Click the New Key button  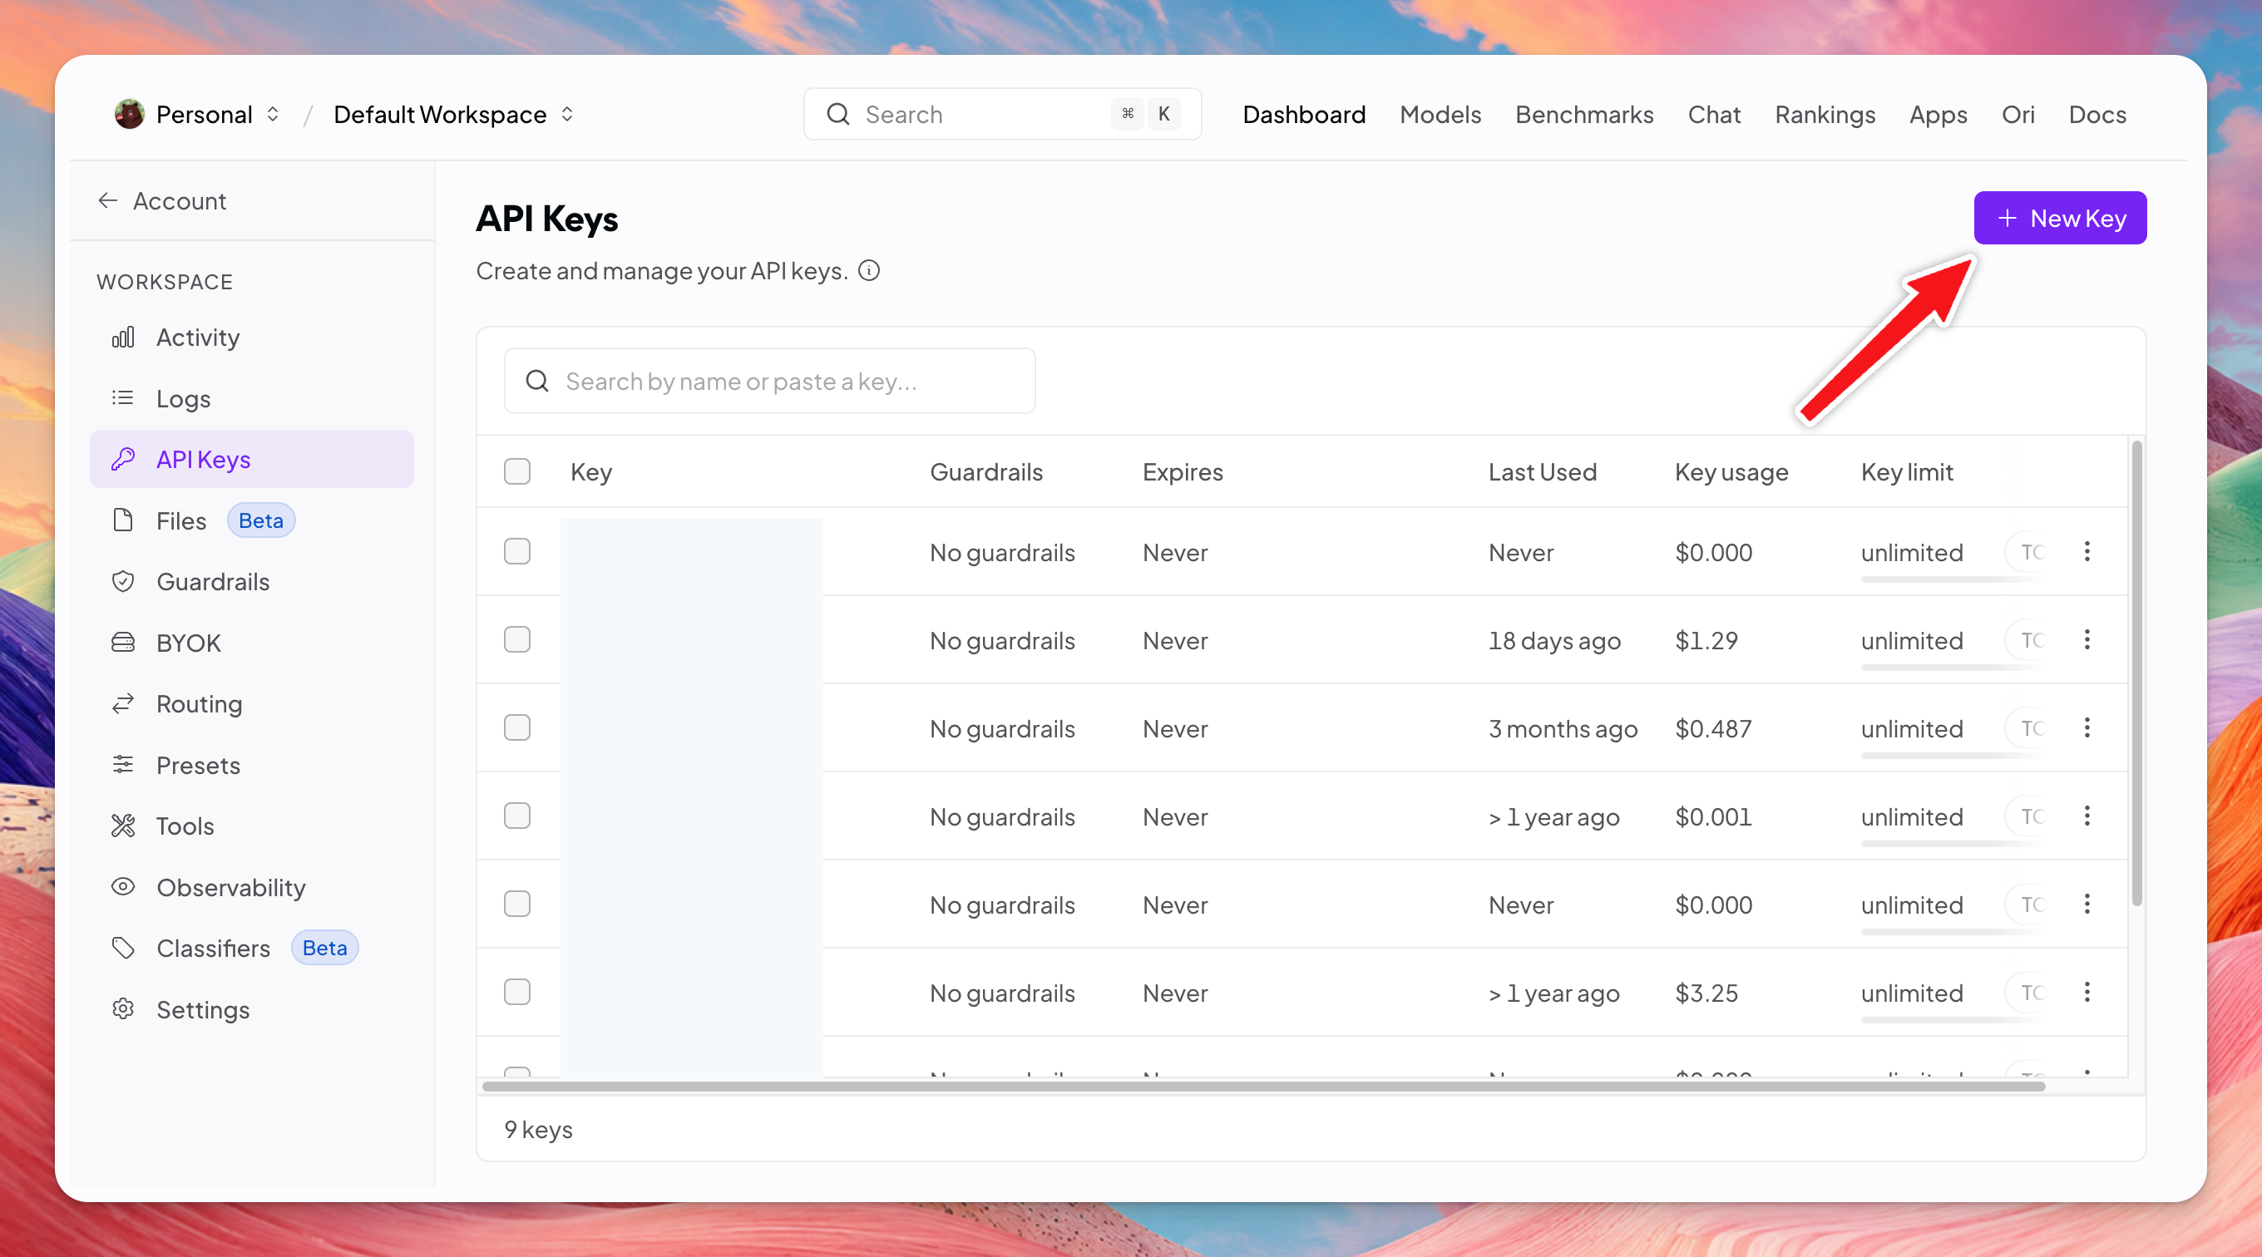tap(2060, 218)
